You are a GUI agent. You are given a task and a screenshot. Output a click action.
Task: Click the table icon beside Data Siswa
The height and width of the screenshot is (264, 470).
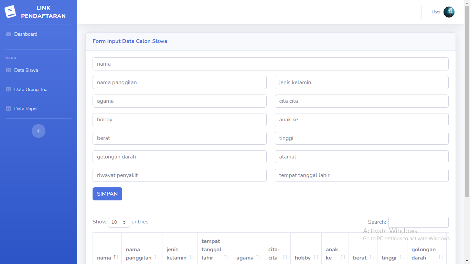coord(9,70)
